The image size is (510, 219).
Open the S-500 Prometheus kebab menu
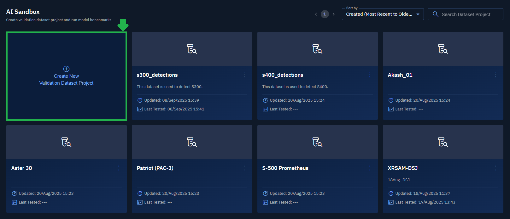tap(370, 168)
